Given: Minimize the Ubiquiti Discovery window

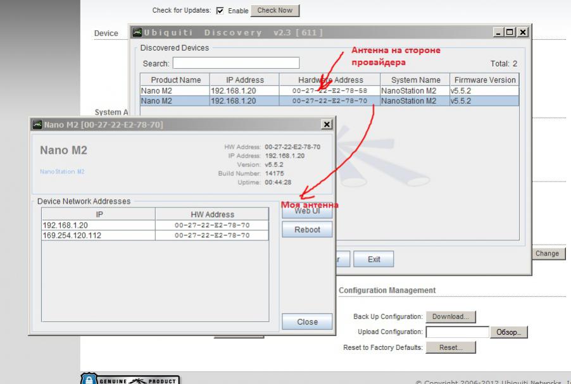Looking at the screenshot, I should pyautogui.click(x=498, y=32).
